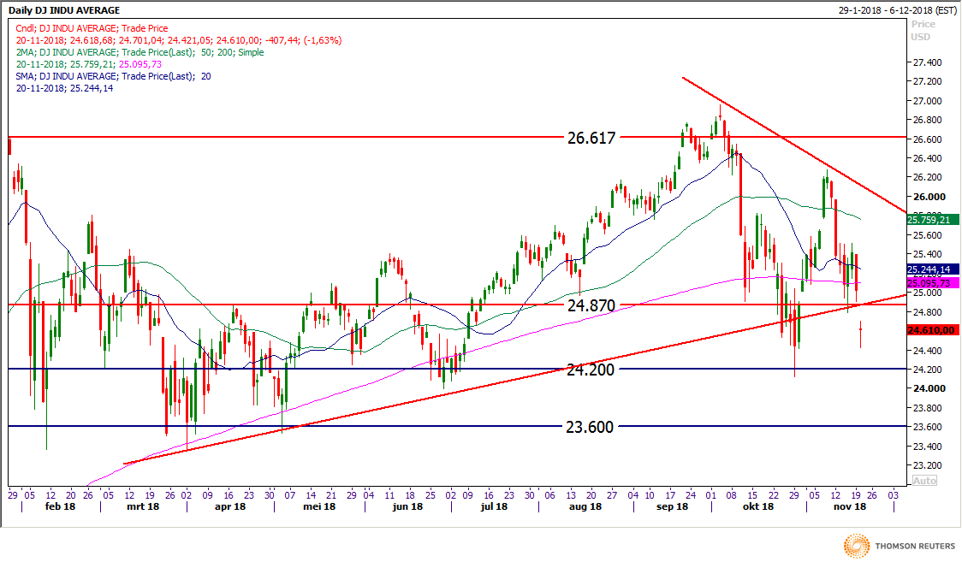Click the Cndl; DJ INDU AVERAGE; Trade Price legend
962x562 pixels.
92,28
